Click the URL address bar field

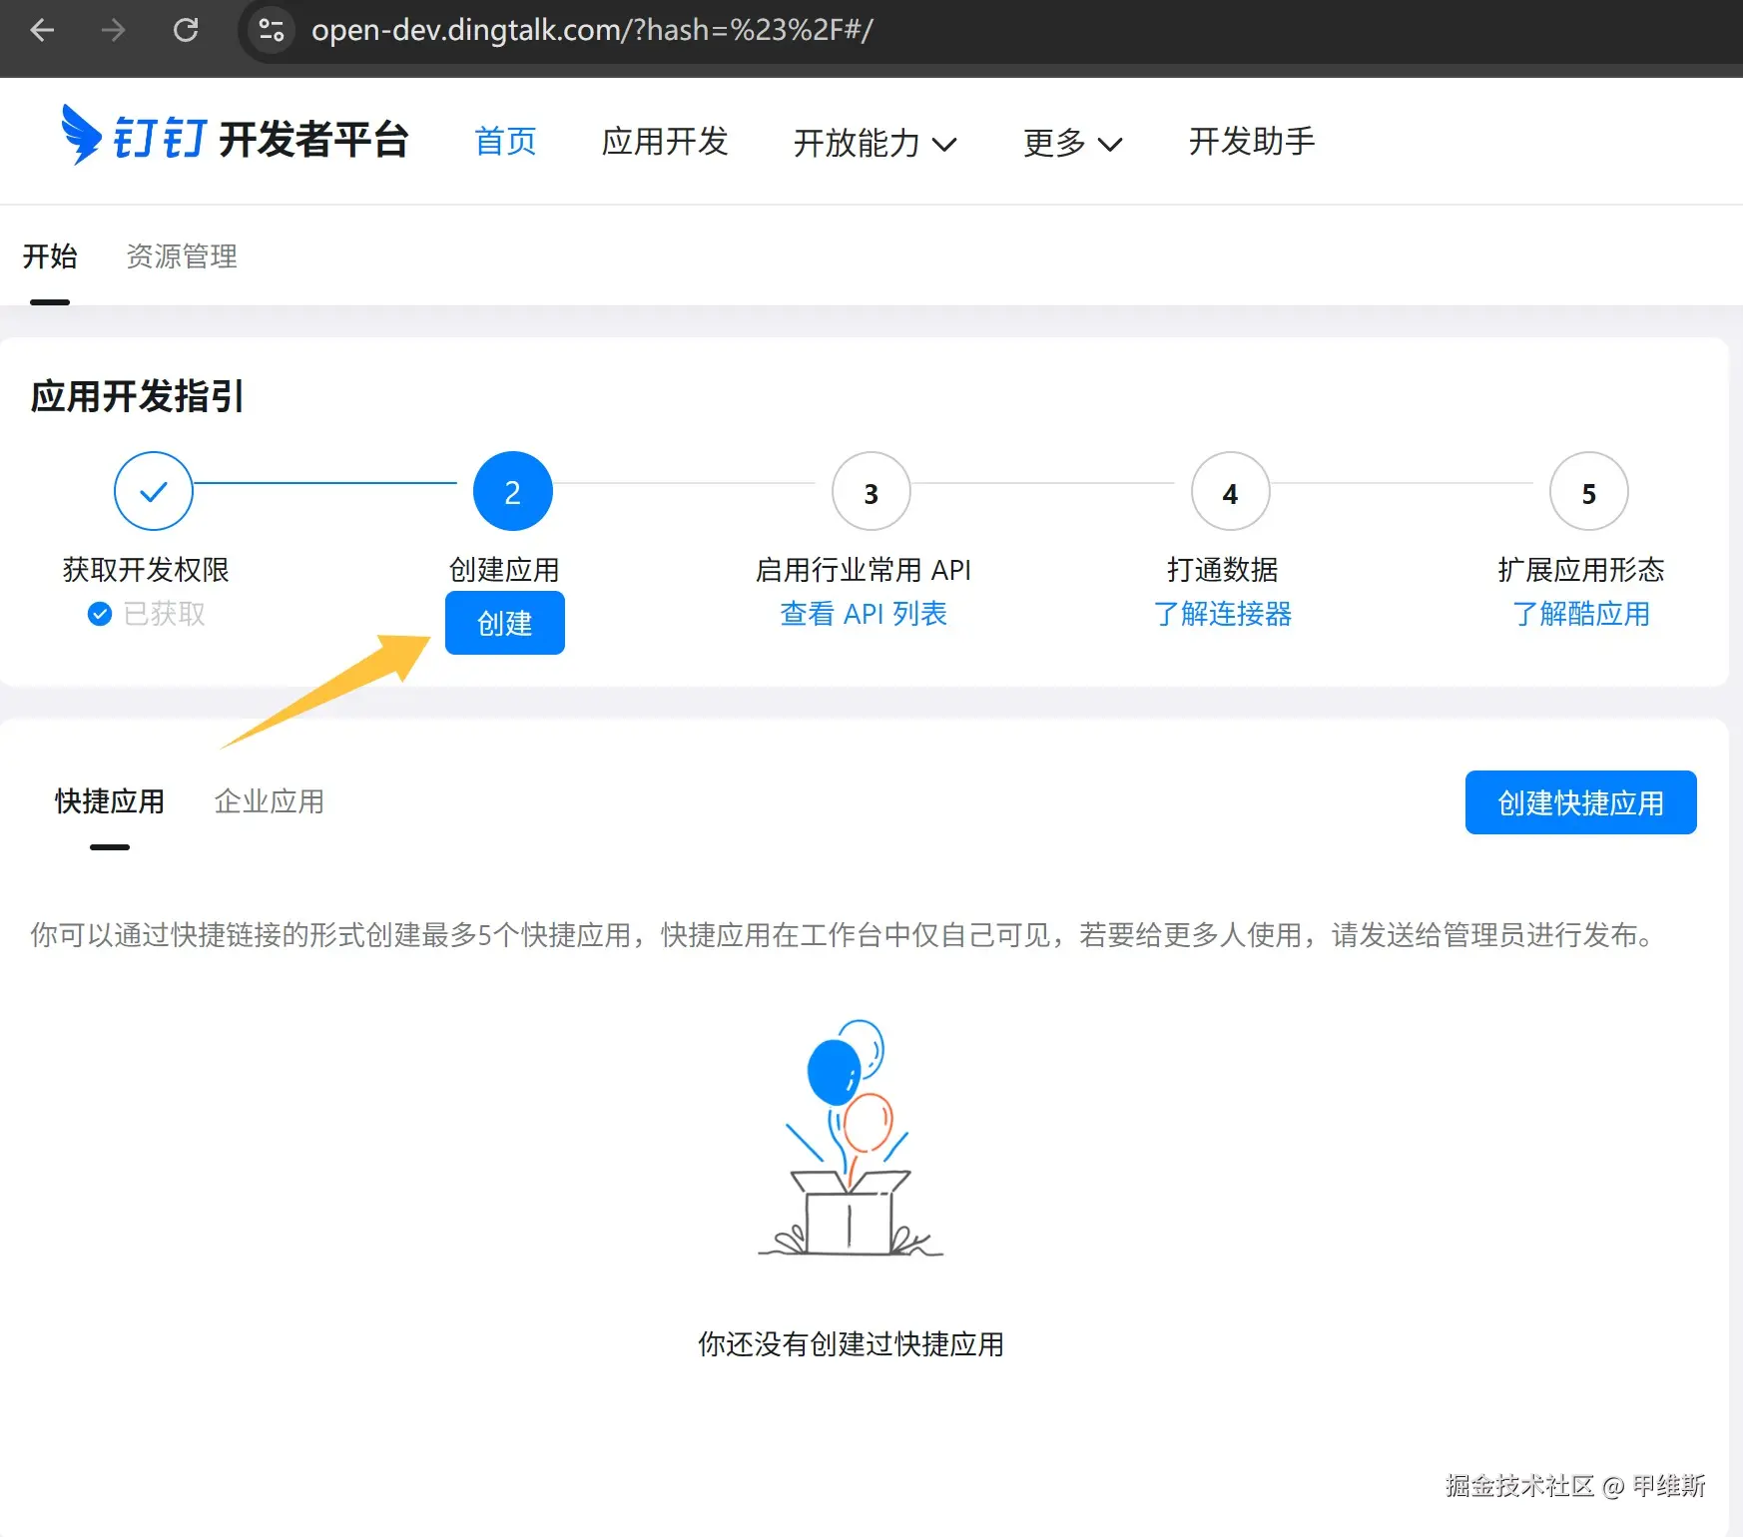[x=998, y=30]
